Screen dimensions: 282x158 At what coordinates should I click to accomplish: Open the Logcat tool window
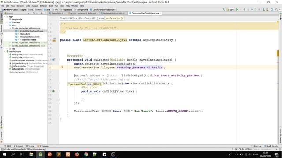(x=19, y=146)
